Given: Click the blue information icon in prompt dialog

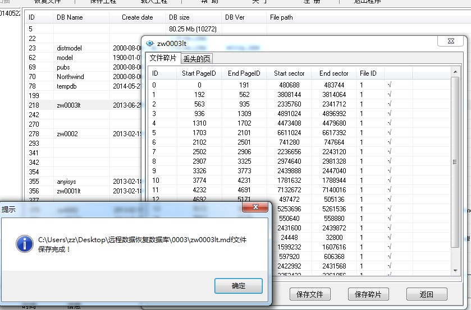Looking at the screenshot, I should coord(25,244).
